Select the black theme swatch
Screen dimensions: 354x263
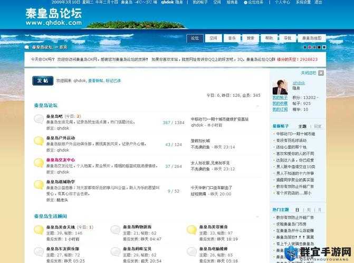(319, 47)
